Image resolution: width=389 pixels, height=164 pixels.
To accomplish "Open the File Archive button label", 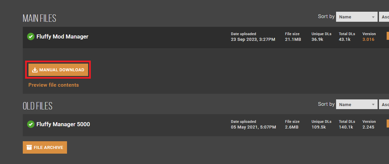I will [x=48, y=148].
